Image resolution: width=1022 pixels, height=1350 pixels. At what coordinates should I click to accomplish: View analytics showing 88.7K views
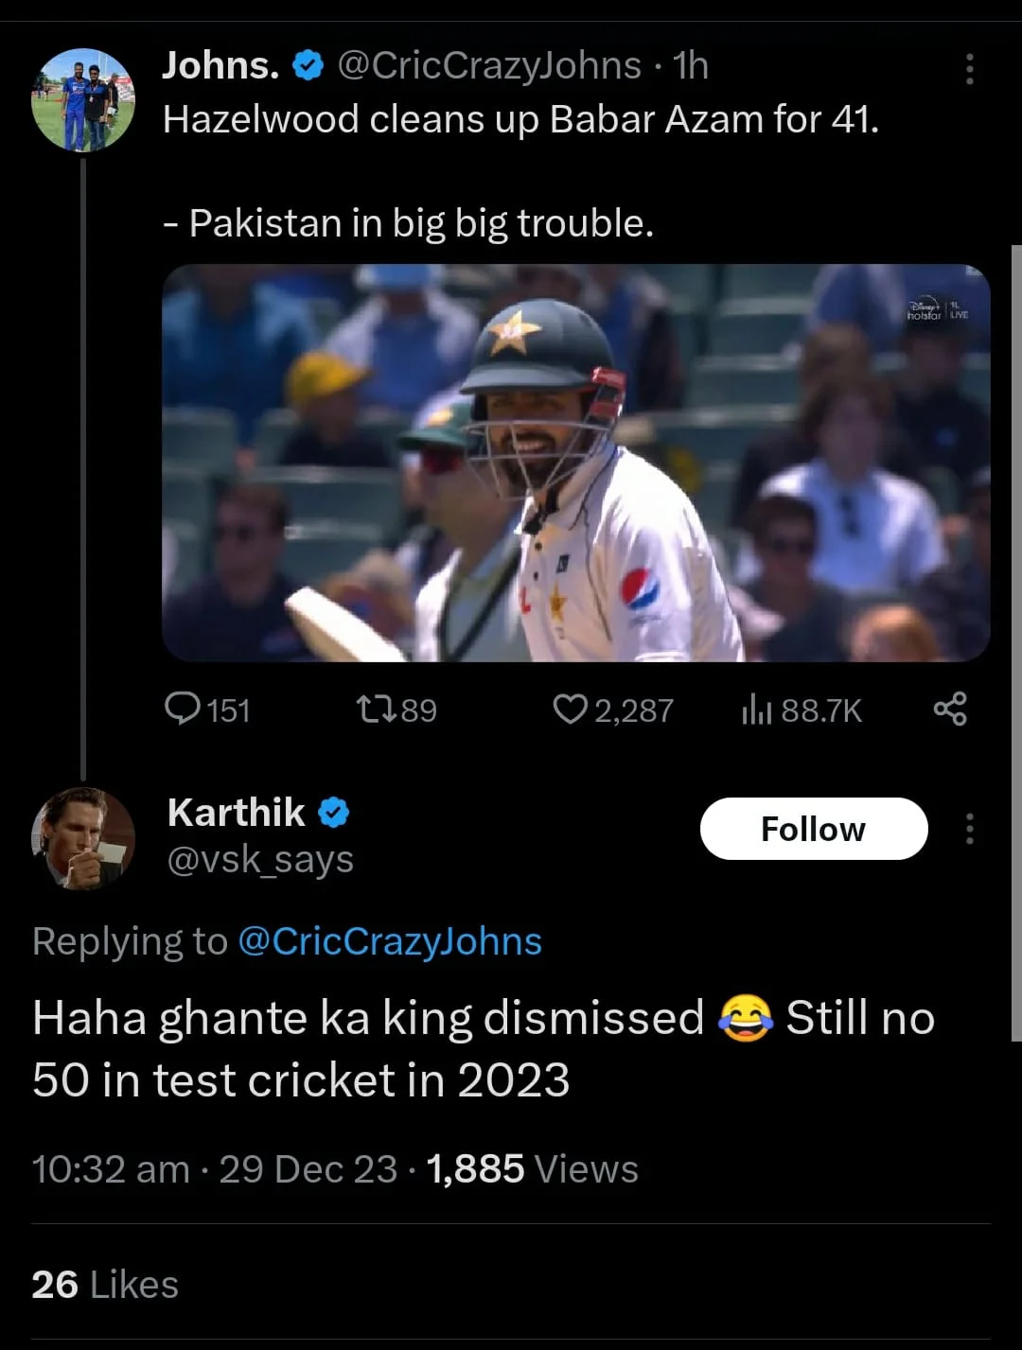(756, 709)
